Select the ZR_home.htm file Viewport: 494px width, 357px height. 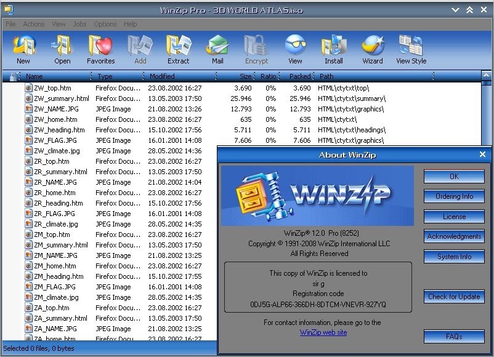(54, 193)
